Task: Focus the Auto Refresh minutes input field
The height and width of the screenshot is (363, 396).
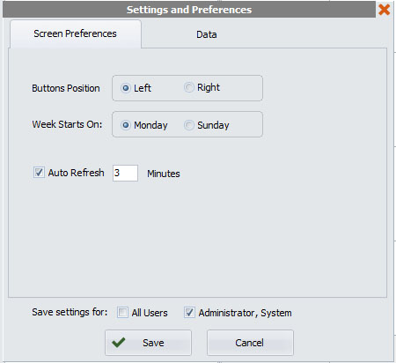Action: click(125, 173)
